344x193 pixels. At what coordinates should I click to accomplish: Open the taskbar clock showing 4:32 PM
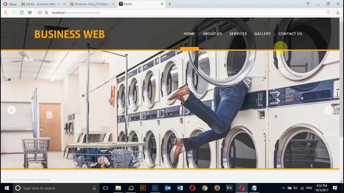coord(322,188)
